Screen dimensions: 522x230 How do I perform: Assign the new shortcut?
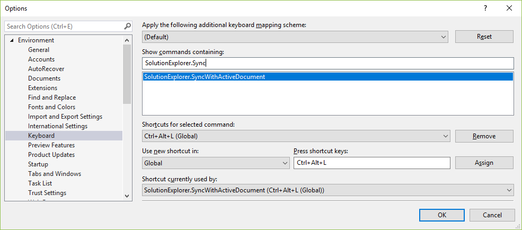(x=484, y=163)
